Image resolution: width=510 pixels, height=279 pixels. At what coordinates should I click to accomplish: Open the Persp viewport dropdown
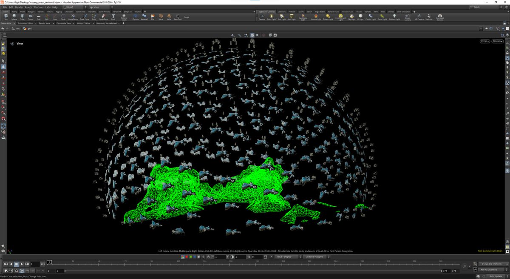pos(484,41)
